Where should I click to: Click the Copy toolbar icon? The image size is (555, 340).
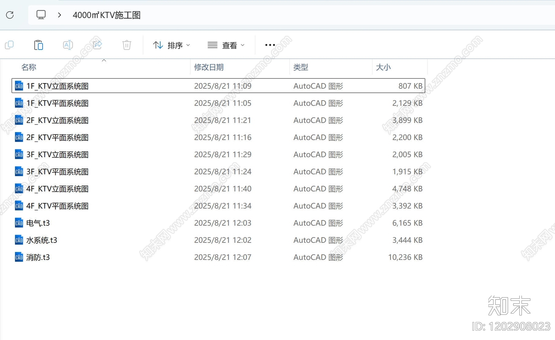point(9,45)
